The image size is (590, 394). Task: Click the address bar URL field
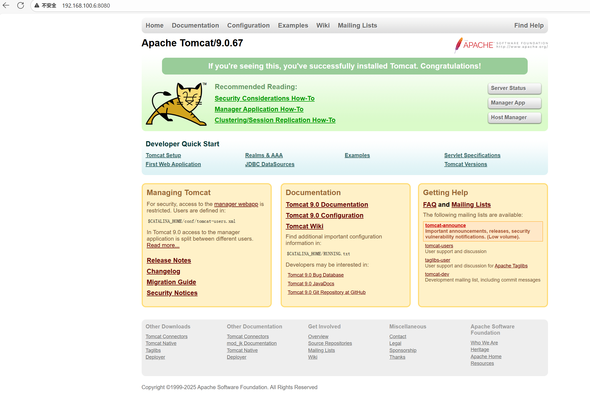click(86, 6)
